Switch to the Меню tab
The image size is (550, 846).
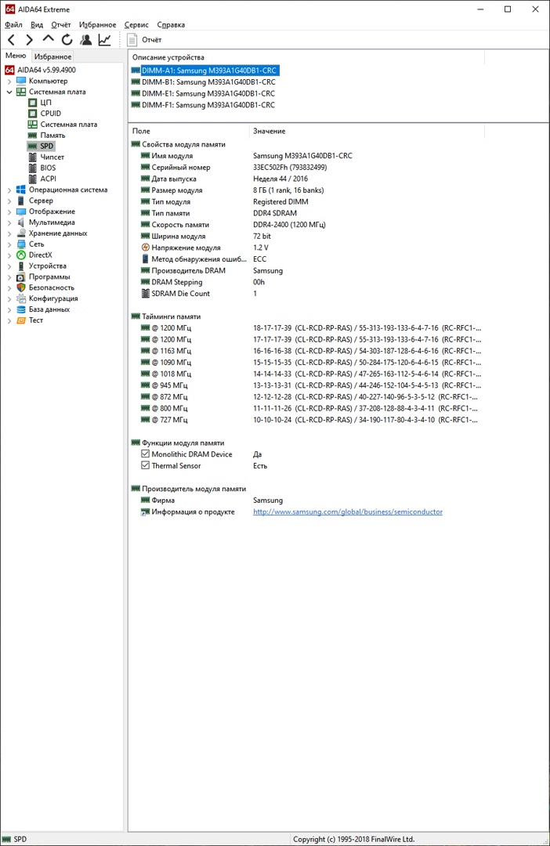pyautogui.click(x=16, y=56)
